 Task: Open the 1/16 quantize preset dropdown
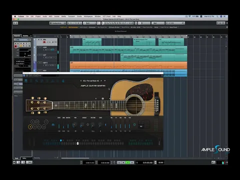(175, 23)
